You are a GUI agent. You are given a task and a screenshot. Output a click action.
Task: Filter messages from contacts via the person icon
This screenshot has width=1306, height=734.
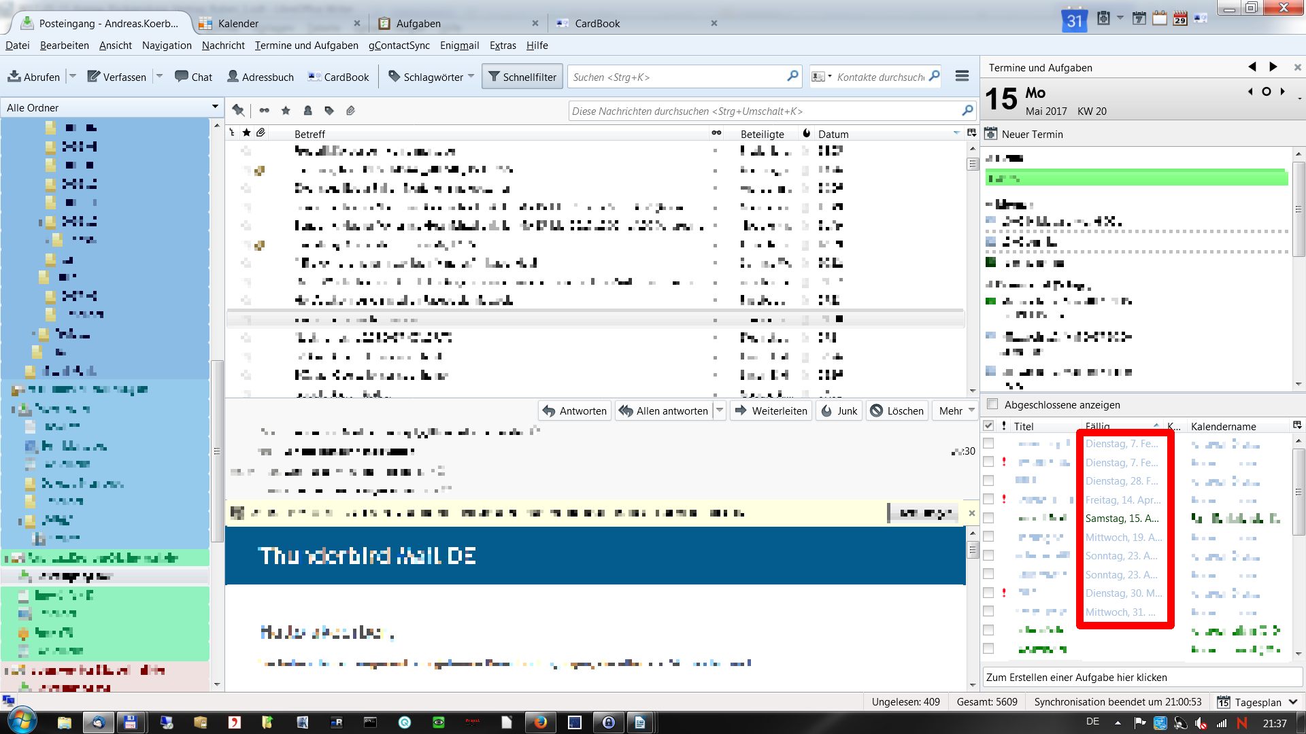point(307,110)
